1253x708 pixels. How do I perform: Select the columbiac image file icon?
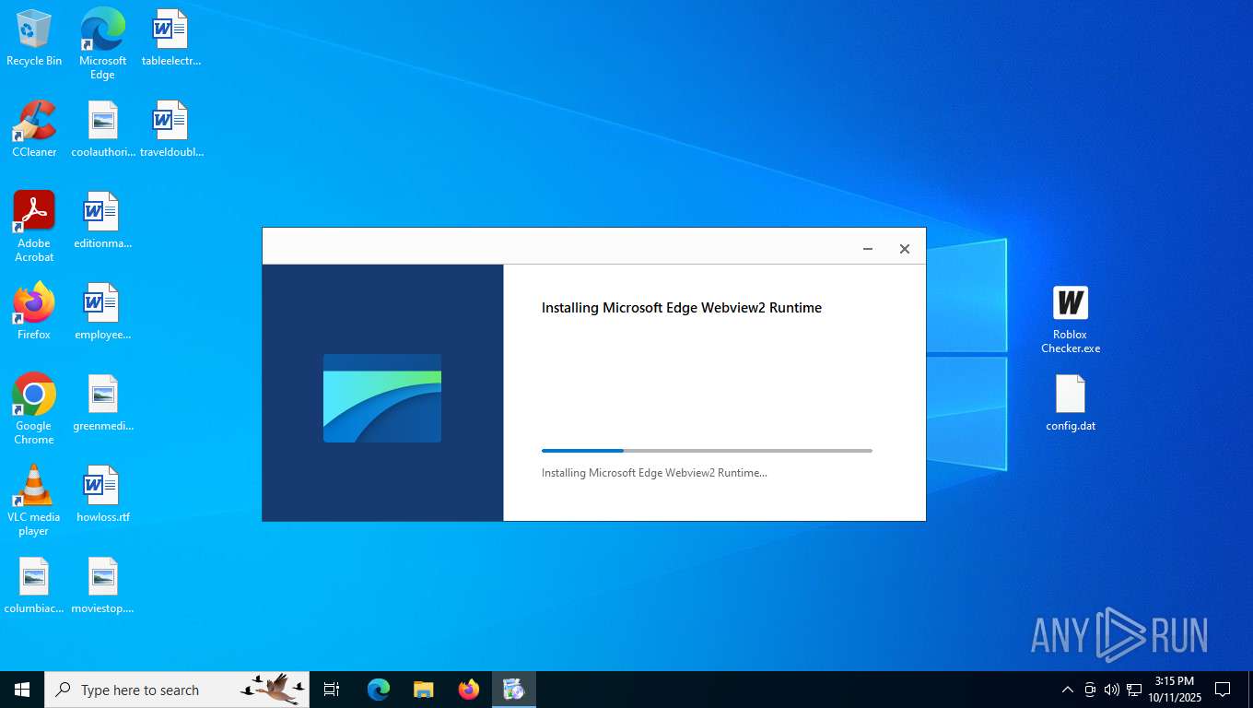tap(34, 585)
